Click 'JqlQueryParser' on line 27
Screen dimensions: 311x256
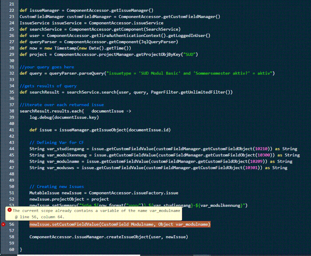coord(158,42)
